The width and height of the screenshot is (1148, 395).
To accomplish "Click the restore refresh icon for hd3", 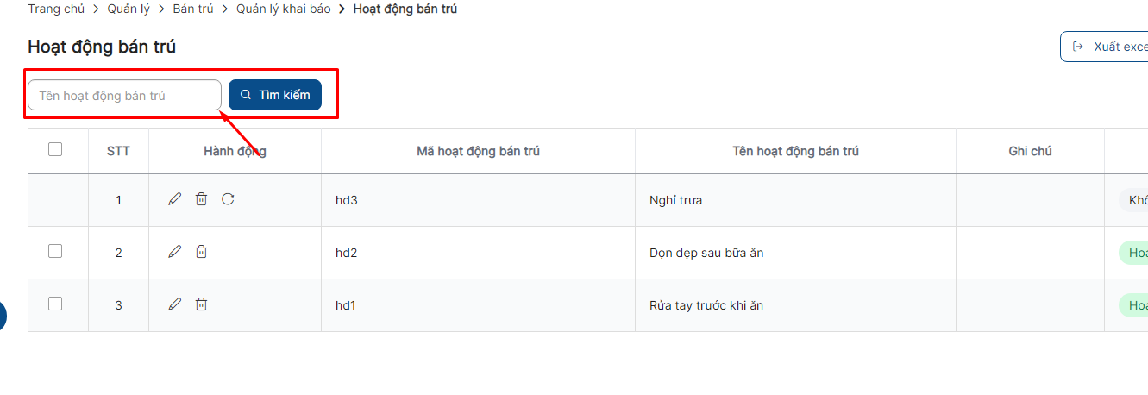I will (228, 199).
